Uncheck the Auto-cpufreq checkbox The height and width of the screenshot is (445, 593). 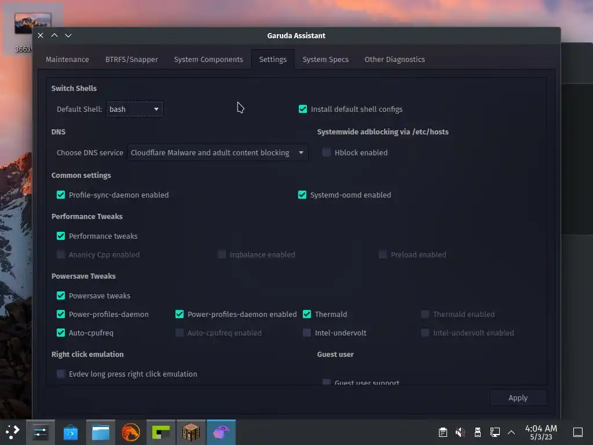[x=60, y=333]
